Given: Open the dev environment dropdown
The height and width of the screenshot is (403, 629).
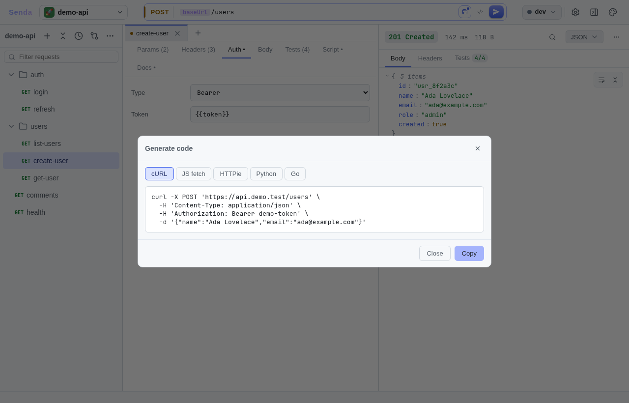Looking at the screenshot, I should (542, 12).
